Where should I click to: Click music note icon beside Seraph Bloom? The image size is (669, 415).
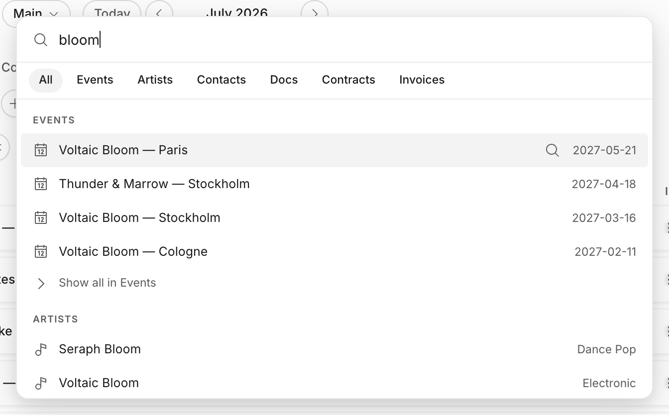coord(41,350)
